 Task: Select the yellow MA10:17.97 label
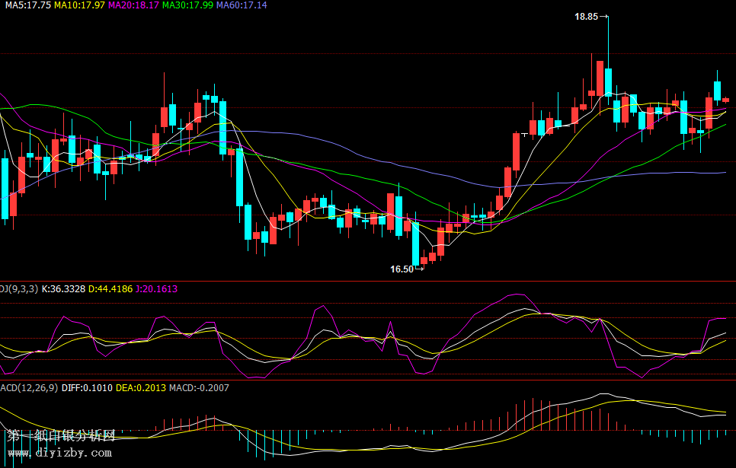79,5
